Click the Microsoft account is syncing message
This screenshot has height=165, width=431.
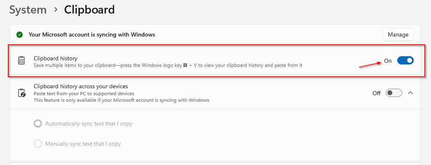(92, 35)
